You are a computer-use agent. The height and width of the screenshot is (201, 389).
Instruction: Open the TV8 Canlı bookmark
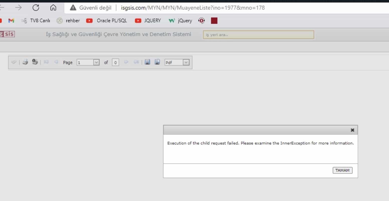tap(36, 21)
